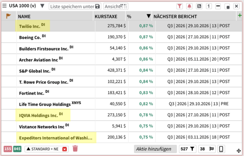Click the green 845 gainers counter
Screen dimensions: 244x156
coord(17,149)
